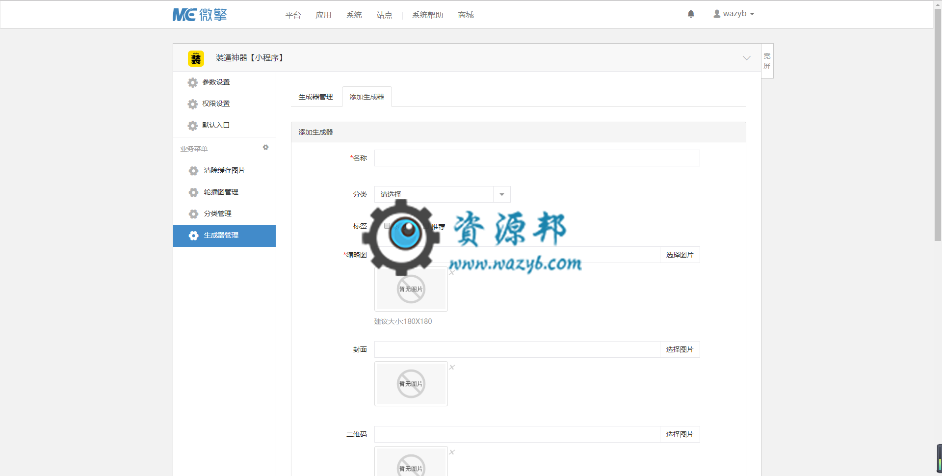Click 选择图片 for 封面

[x=680, y=349]
